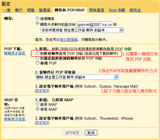Click the forwarding email address field
The image size is (160, 140).
tap(94, 24)
